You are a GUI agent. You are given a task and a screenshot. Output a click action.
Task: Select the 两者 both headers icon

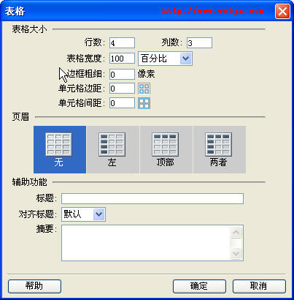coord(220,149)
